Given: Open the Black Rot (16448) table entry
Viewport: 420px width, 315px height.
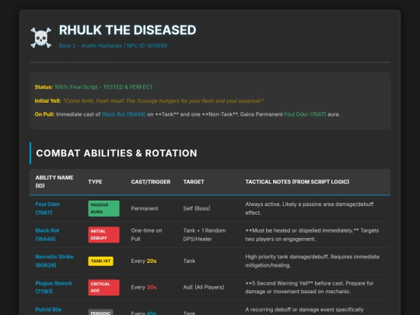Looking at the screenshot, I should pos(47,235).
